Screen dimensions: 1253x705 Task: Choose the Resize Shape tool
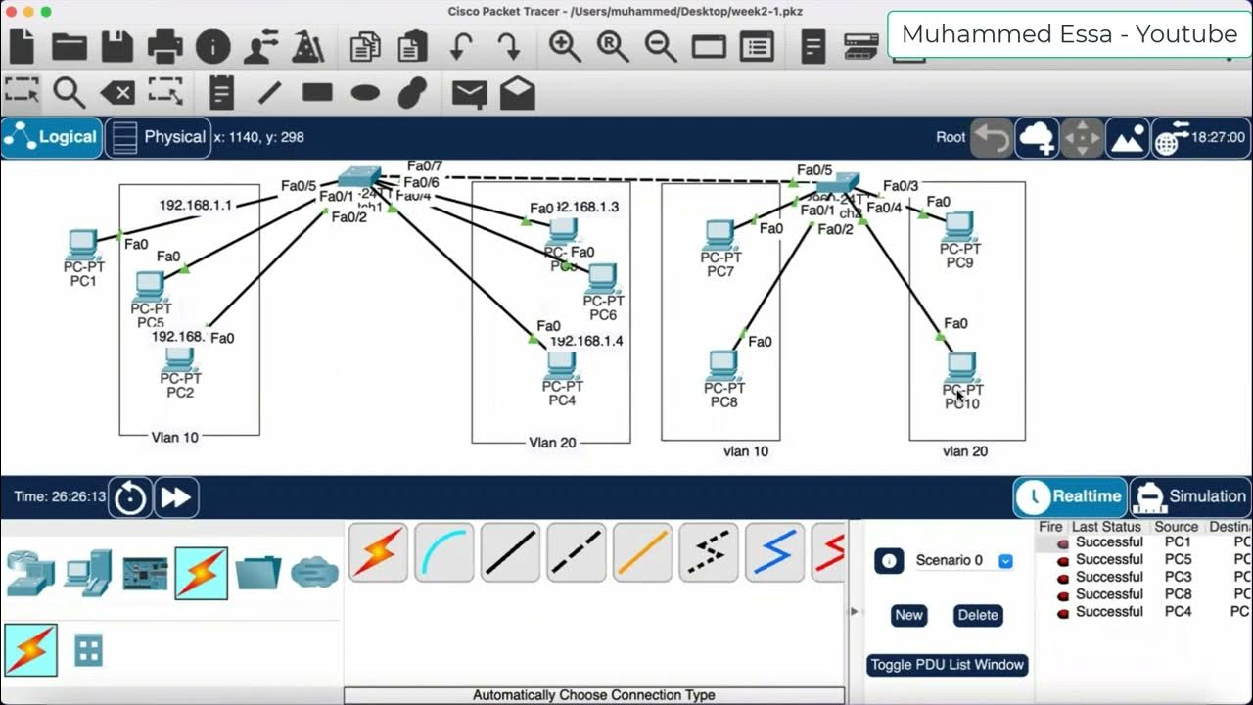coord(165,92)
